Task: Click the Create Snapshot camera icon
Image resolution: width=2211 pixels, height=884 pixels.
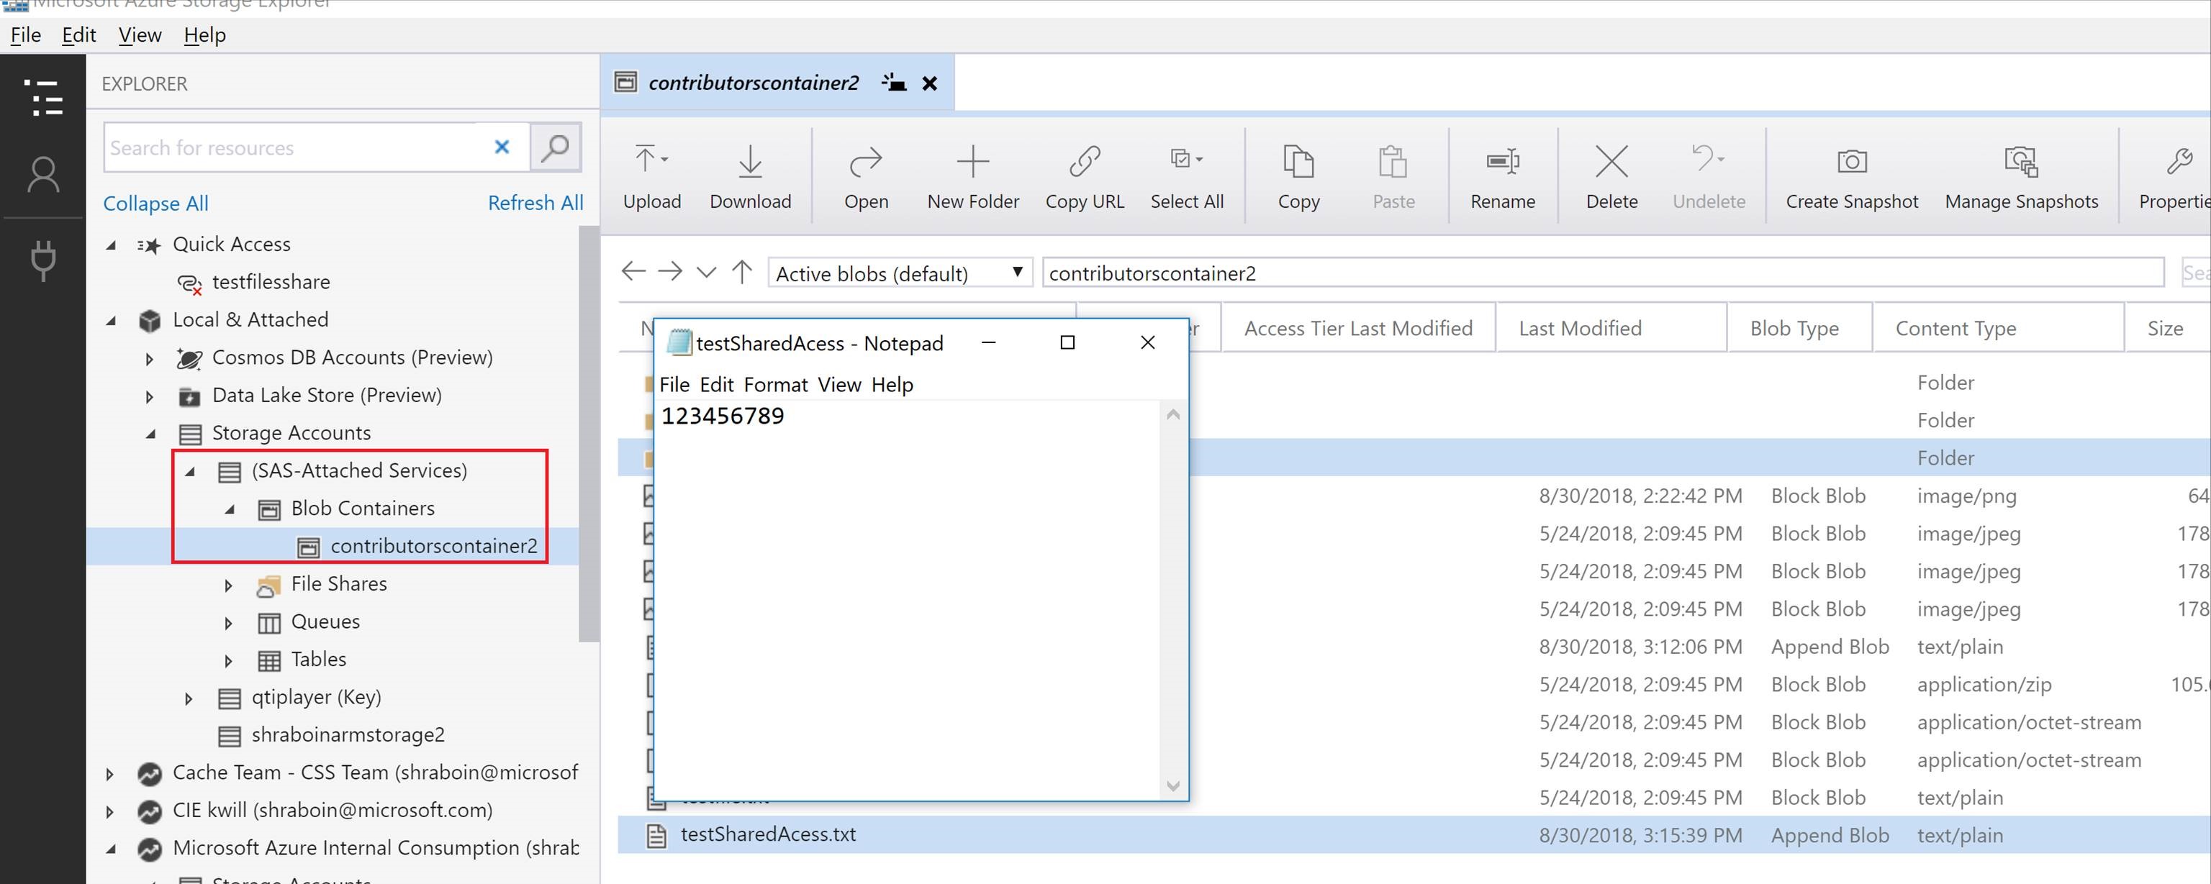Action: click(x=1851, y=161)
